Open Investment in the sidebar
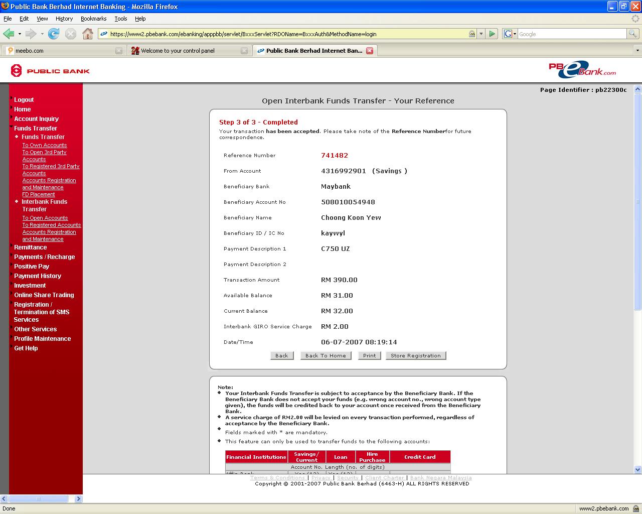 click(30, 286)
